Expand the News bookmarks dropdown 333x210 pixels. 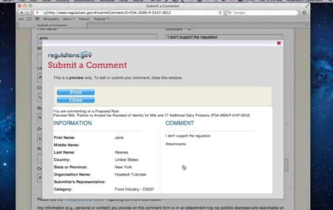coord(69,19)
